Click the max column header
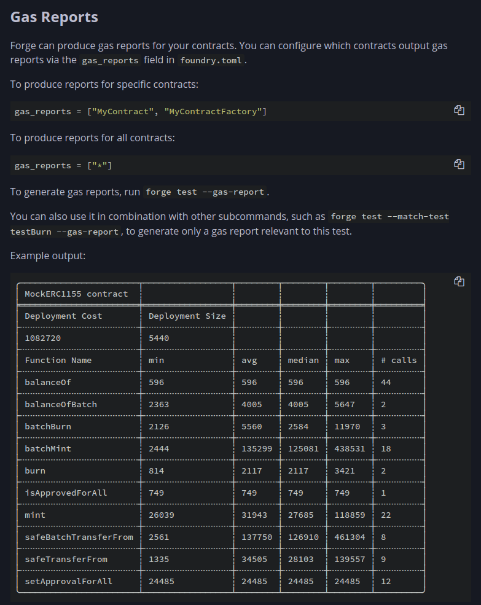 (x=342, y=361)
